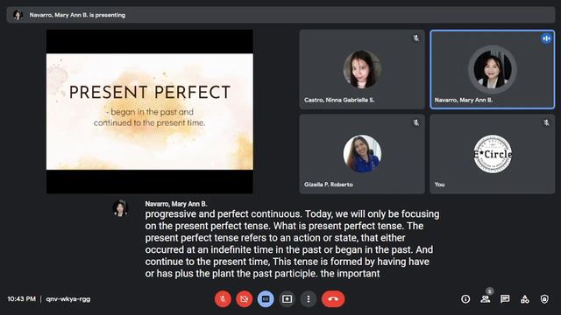Click the participant count badge above people icon
This screenshot has width=561, height=315.
click(x=489, y=291)
